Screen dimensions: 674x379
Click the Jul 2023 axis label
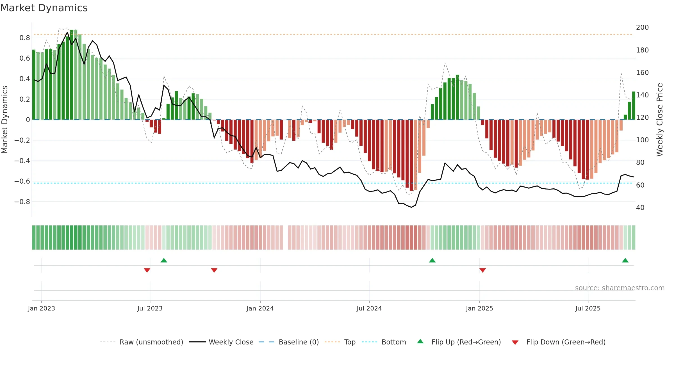(150, 308)
